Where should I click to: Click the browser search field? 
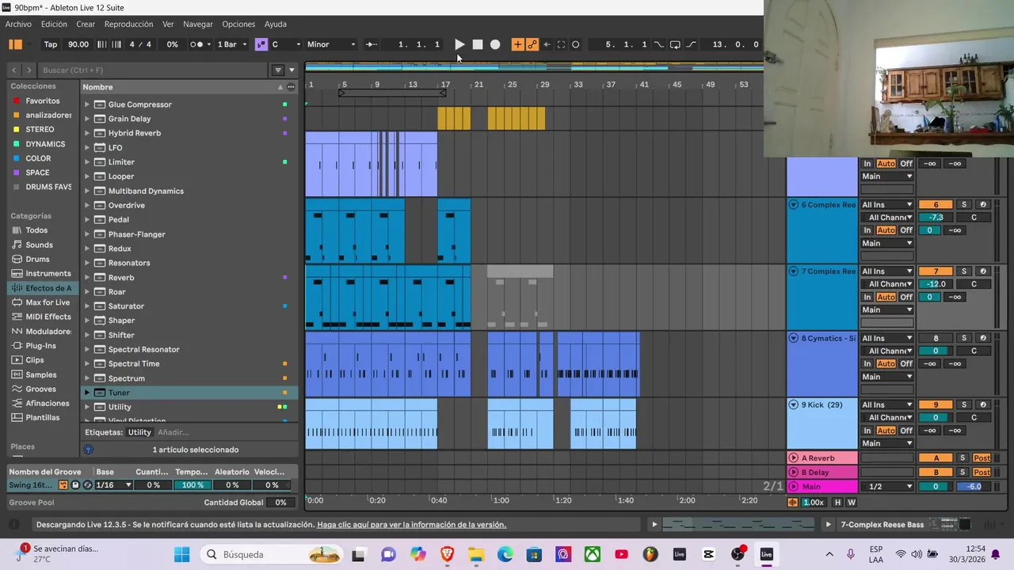coord(154,70)
